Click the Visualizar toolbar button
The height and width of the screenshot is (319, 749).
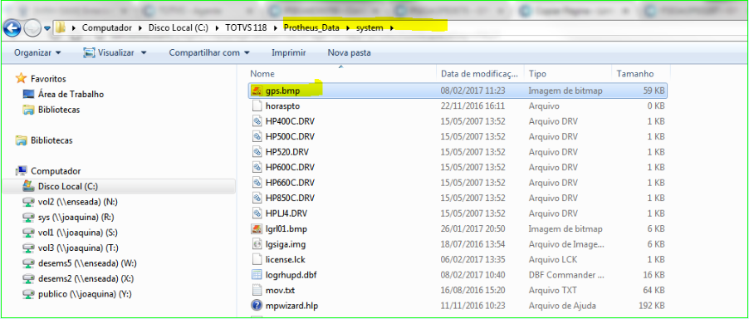point(109,52)
